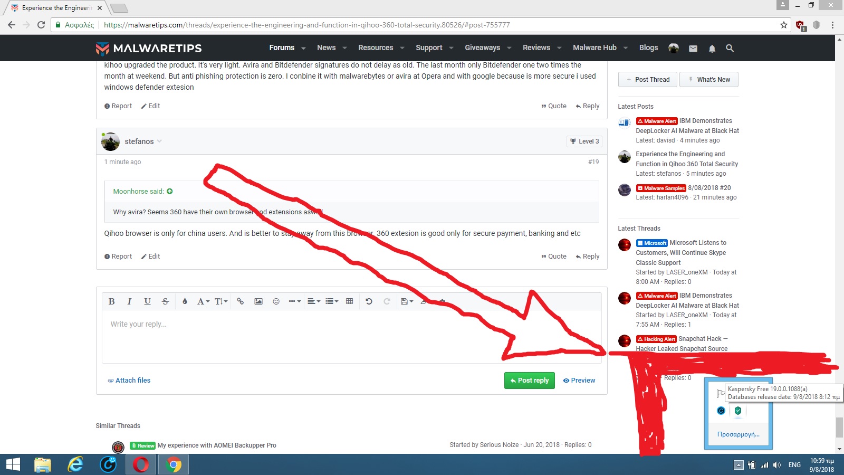844x475 pixels.
Task: Click the MalwareTips logo
Action: [149, 48]
